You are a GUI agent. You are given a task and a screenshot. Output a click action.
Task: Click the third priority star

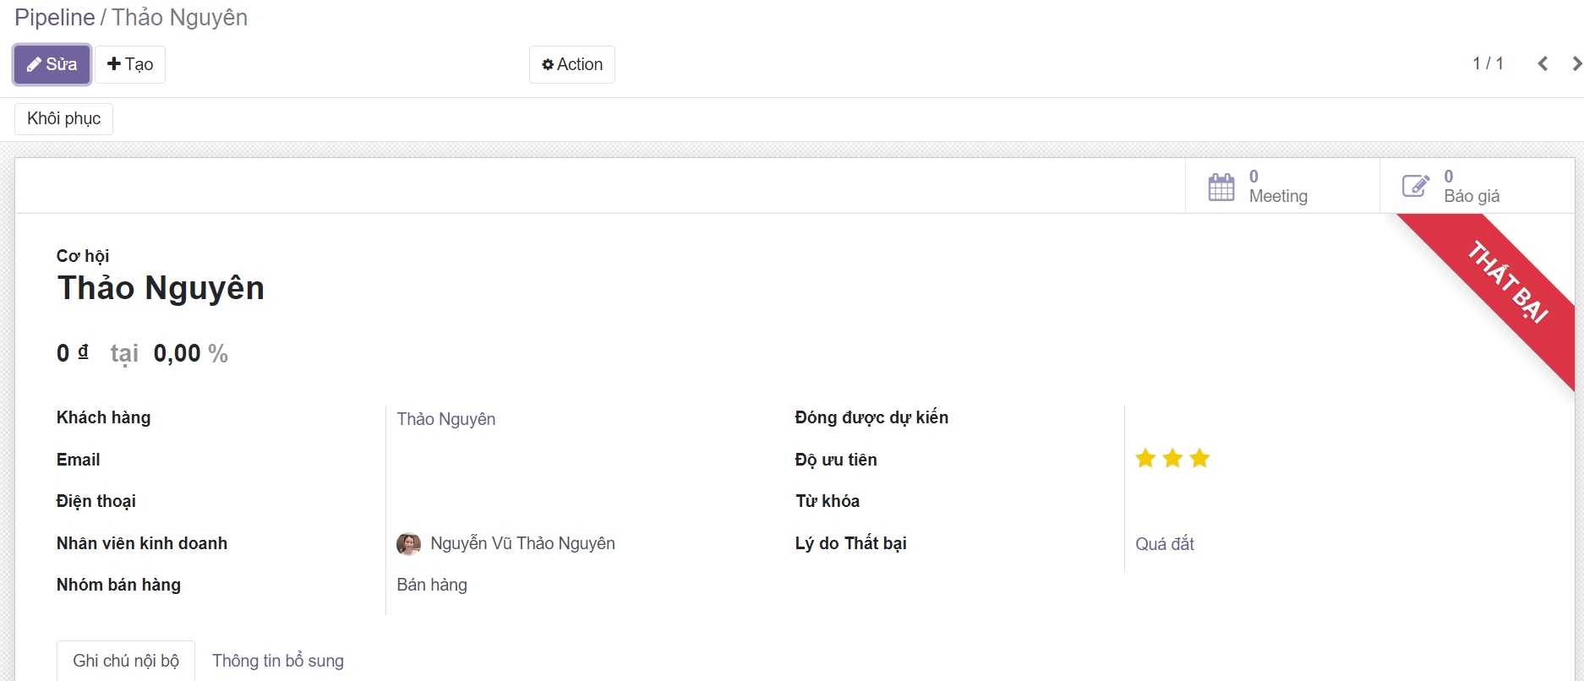1199,459
